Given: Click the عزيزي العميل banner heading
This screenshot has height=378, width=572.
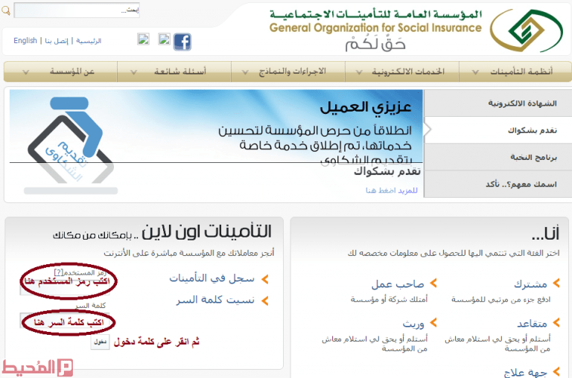Looking at the screenshot, I should pos(366,107).
